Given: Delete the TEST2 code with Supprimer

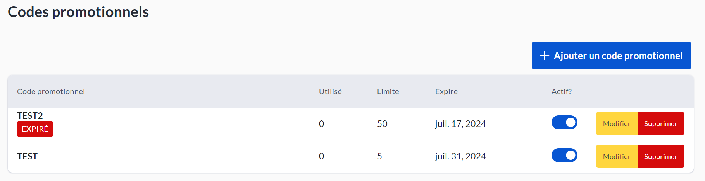Looking at the screenshot, I should [x=660, y=124].
